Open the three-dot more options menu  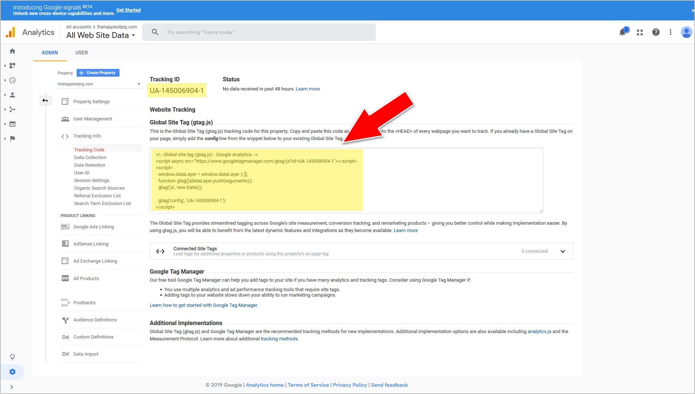click(x=671, y=32)
